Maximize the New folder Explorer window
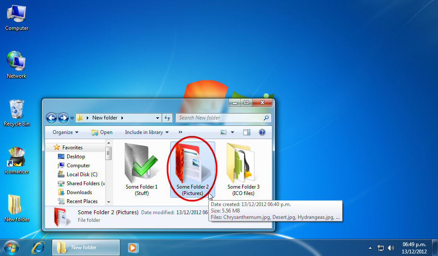 246,103
